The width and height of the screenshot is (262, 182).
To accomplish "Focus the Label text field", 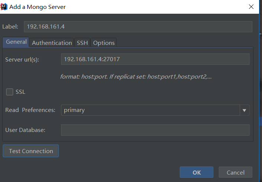I will (x=138, y=27).
